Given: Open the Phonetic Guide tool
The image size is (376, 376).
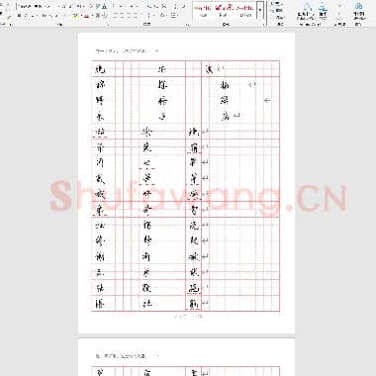Looking at the screenshot, I should point(98,6).
